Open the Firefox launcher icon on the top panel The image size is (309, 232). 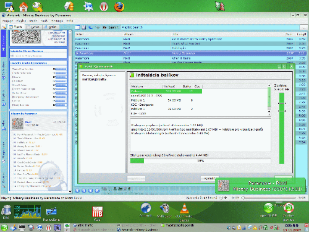tap(119, 6)
